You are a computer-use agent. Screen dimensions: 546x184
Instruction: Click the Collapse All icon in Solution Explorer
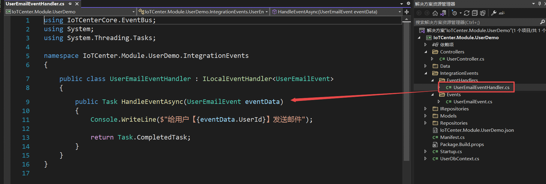(x=475, y=13)
